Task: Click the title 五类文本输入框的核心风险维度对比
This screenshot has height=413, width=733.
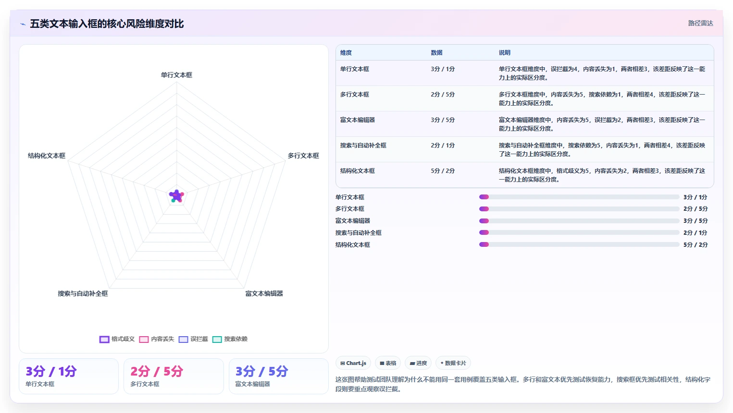Action: pyautogui.click(x=107, y=24)
